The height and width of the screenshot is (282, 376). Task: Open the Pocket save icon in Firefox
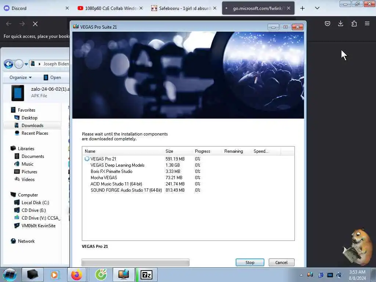(x=327, y=23)
